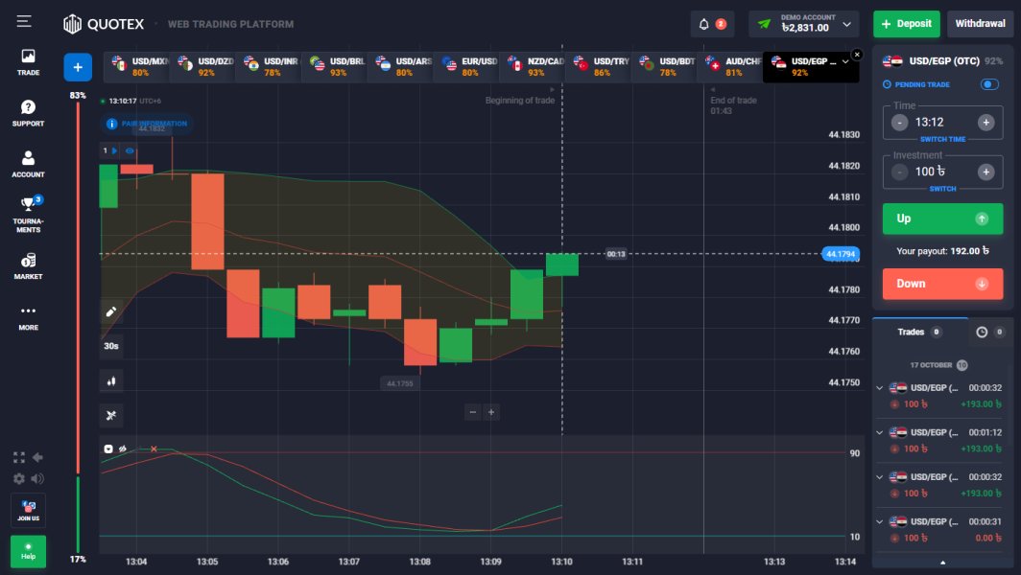Screen dimensions: 1021x575
Task: Click the indicator number 1 play arrow
Action: pyautogui.click(x=114, y=150)
